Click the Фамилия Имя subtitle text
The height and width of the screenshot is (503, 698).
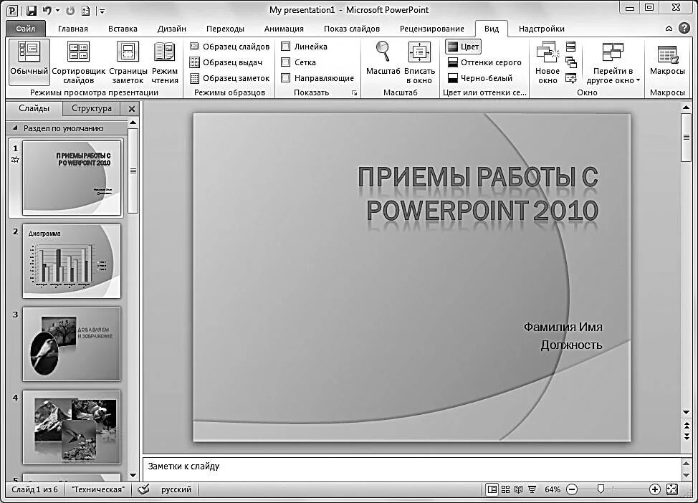click(563, 327)
